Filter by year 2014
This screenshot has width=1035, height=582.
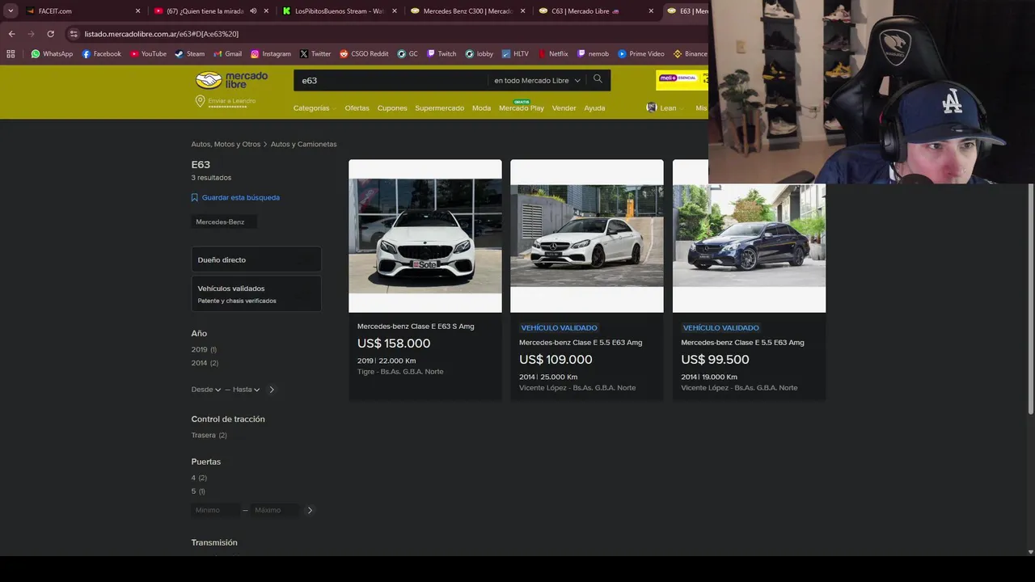pos(204,363)
